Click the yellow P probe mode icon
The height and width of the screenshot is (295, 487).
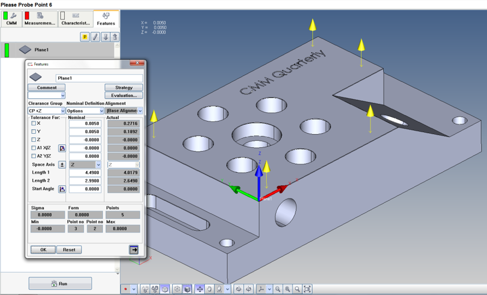[85, 36]
